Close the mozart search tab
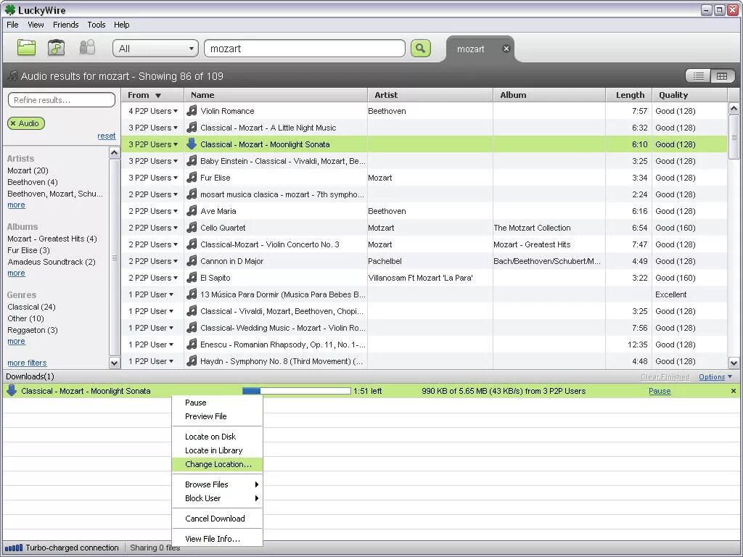This screenshot has width=743, height=557. [x=506, y=49]
